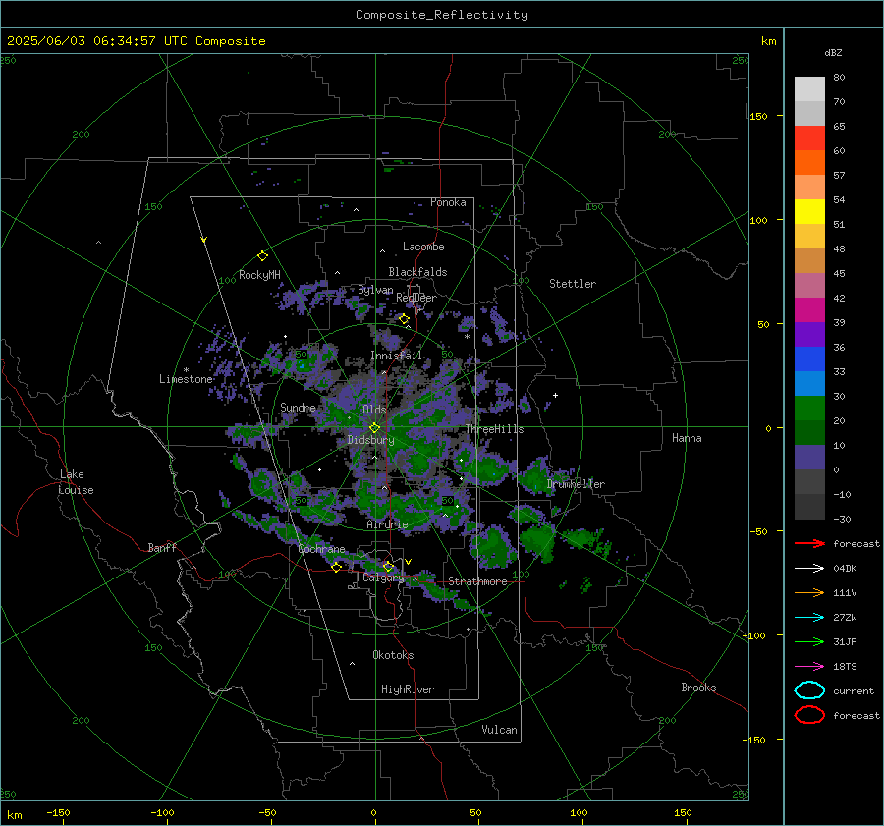Select the blue 36 dBZ color swatch
884x826 pixels.
coord(809,358)
